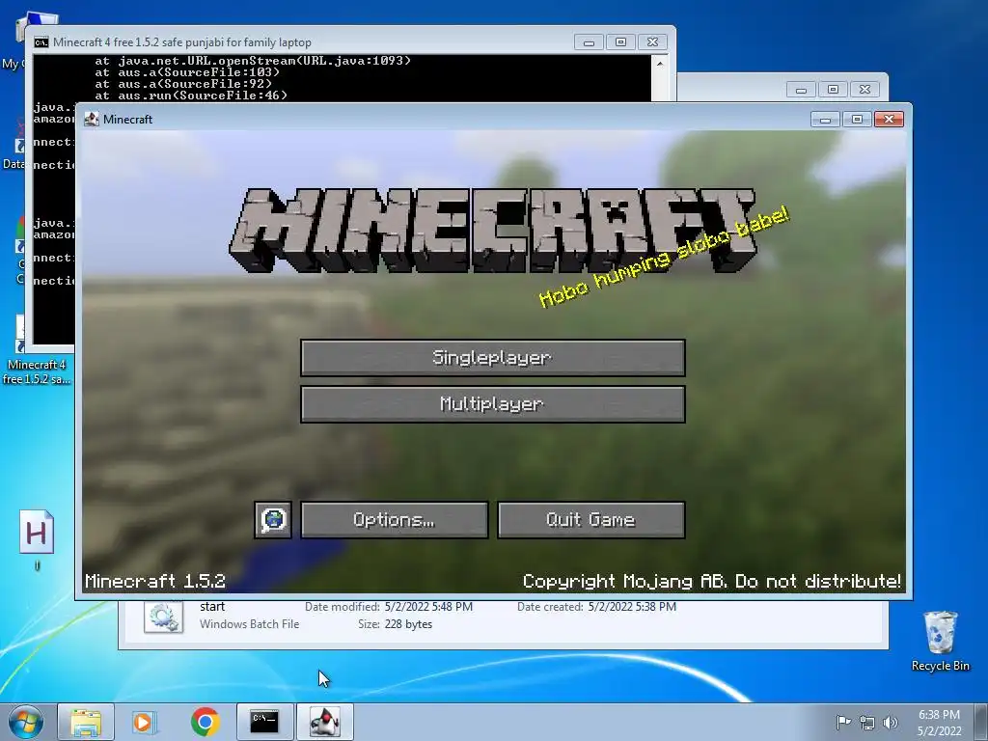
Task: Open Windows Explorer from the taskbar
Action: click(86, 722)
